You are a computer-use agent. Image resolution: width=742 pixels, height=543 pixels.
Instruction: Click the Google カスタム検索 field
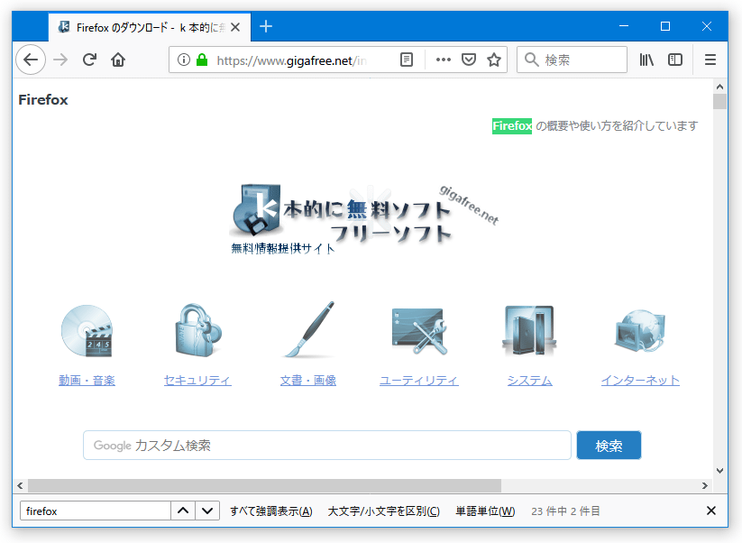coord(327,445)
